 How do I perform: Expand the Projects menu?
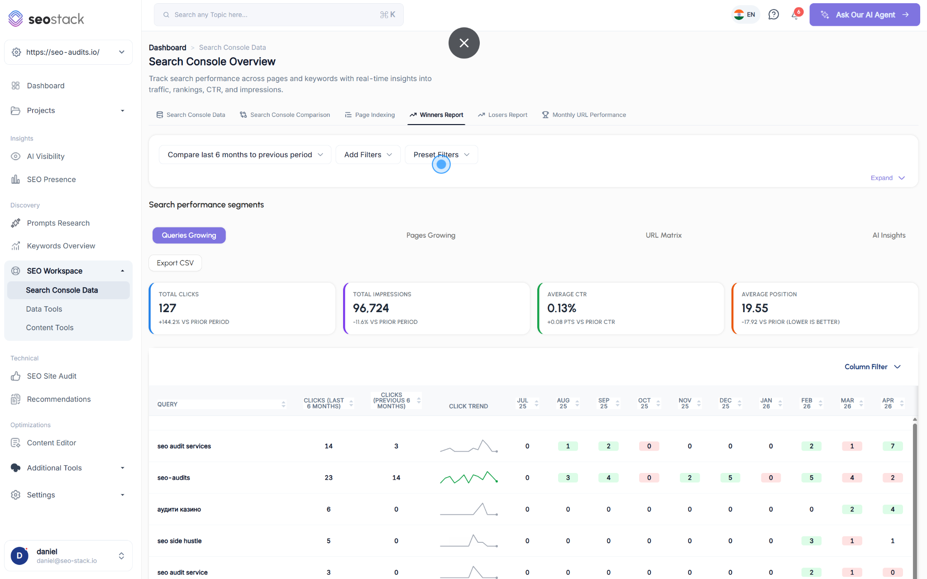click(x=122, y=111)
